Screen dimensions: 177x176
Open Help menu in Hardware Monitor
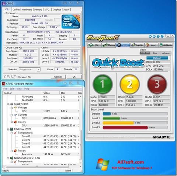click(27, 89)
